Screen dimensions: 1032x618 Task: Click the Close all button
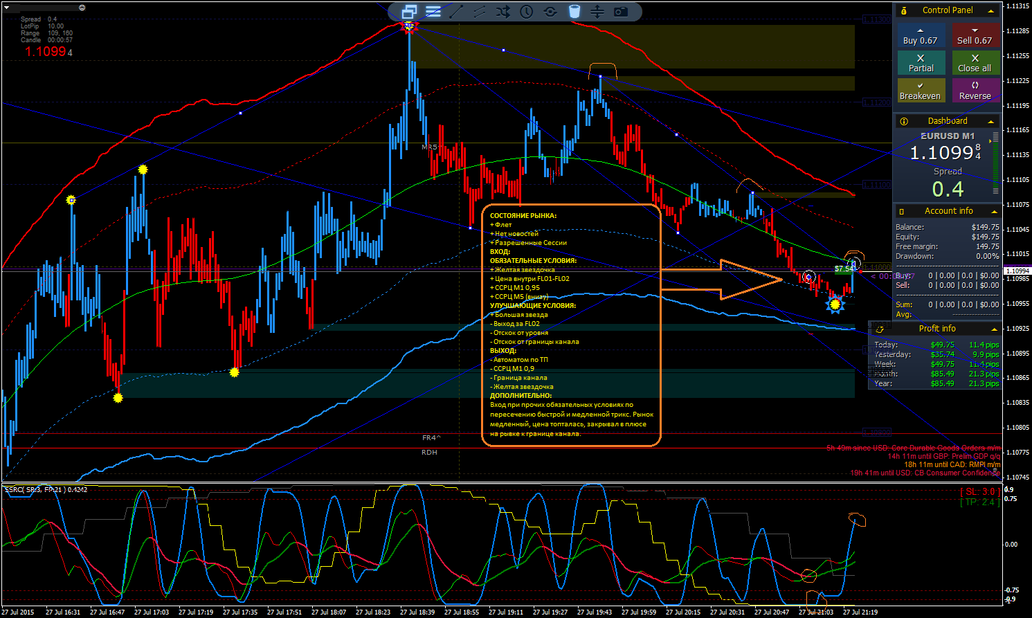[975, 63]
